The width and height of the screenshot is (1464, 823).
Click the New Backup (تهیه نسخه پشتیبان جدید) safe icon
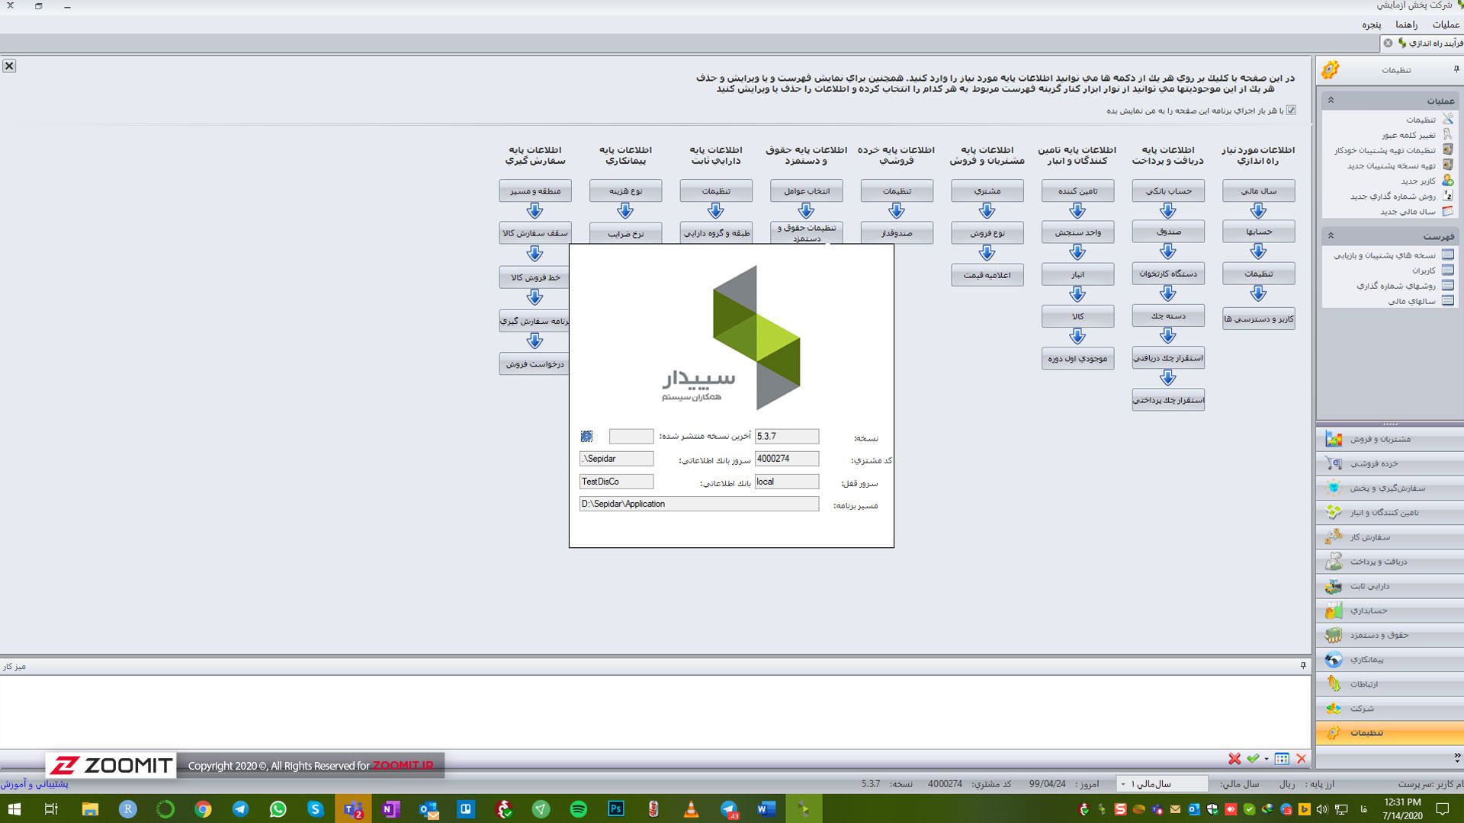point(1447,165)
